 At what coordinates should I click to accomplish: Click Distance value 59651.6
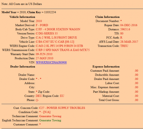point(125,29)
